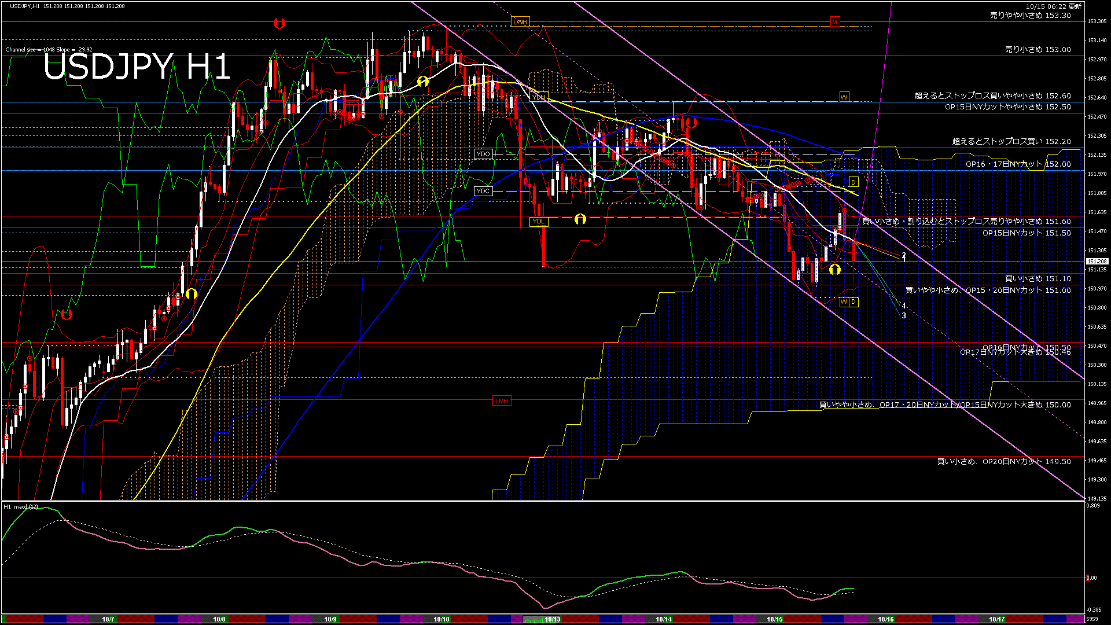Screen dimensions: 1111x625
Task: Click the forecast line endpoint labeled 3
Action: click(904, 316)
